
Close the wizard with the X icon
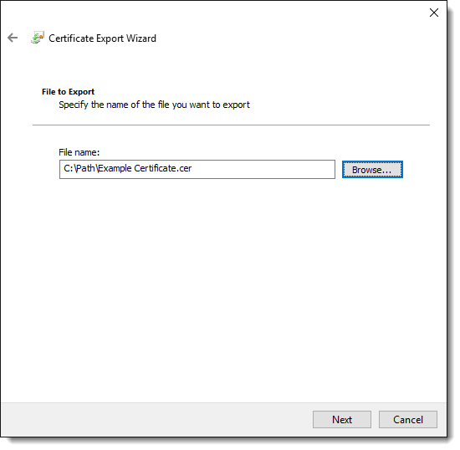(433, 13)
